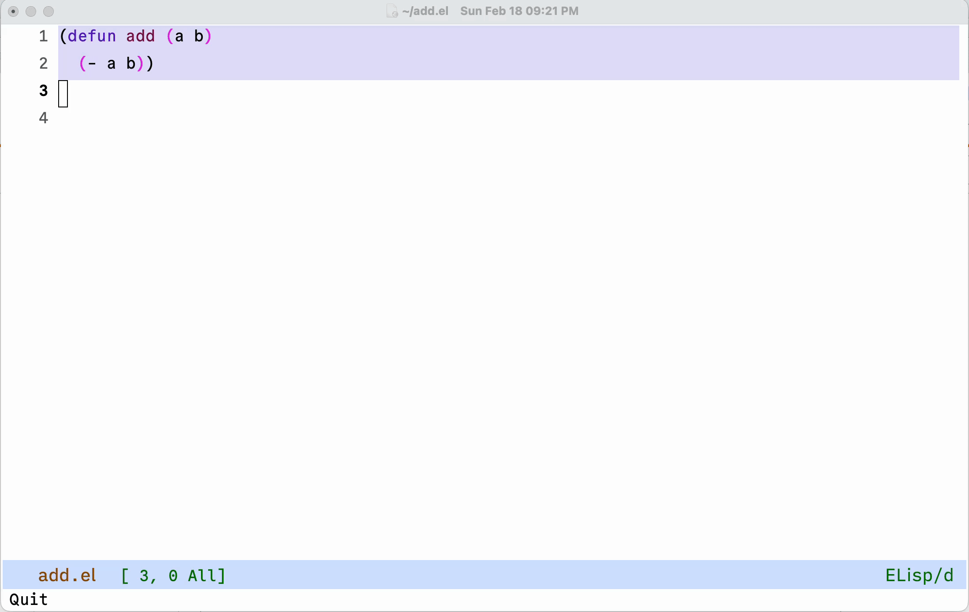The height and width of the screenshot is (612, 969).
Task: Click the hollow cursor box on line 3
Action: click(x=63, y=94)
